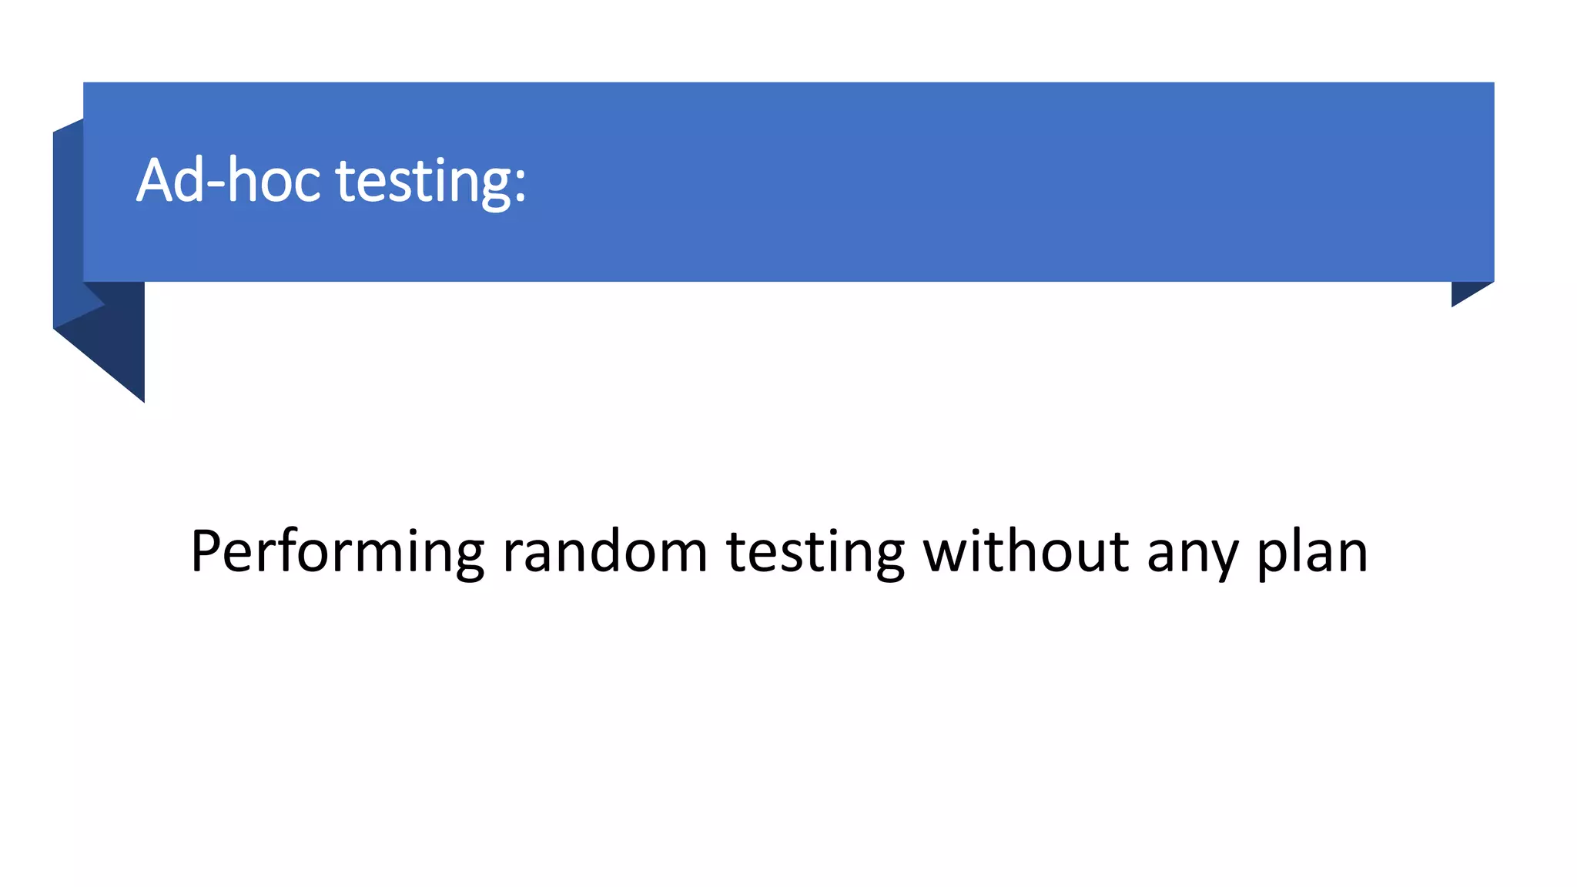Click "testing:" in the blue title banner

tap(431, 181)
